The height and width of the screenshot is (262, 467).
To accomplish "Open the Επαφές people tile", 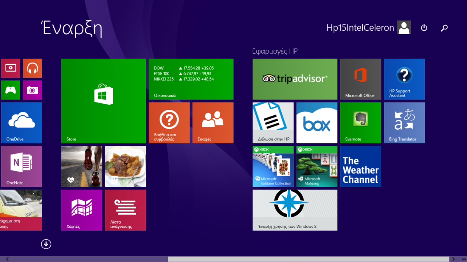I will [213, 123].
